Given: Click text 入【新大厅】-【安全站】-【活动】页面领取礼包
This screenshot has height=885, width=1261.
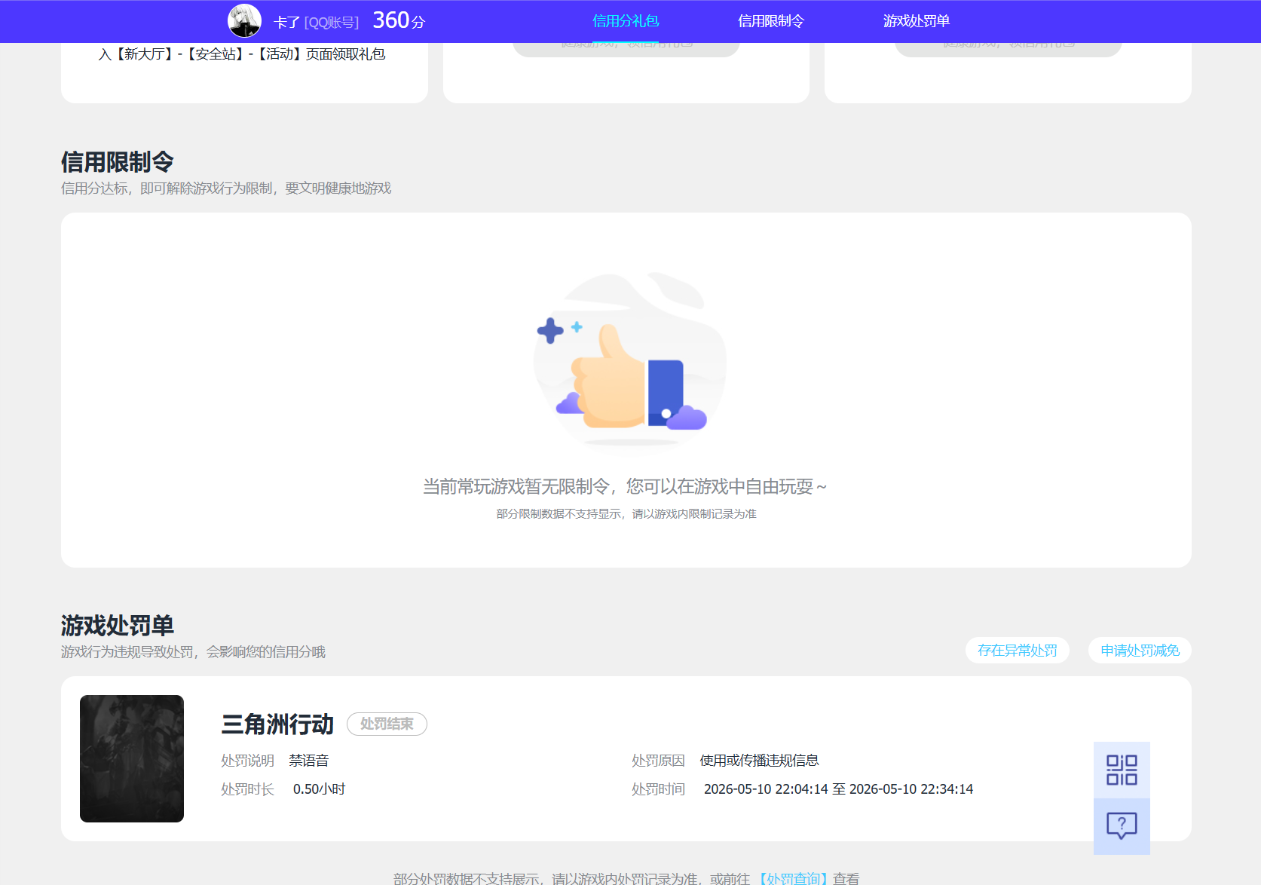Looking at the screenshot, I should (x=242, y=54).
